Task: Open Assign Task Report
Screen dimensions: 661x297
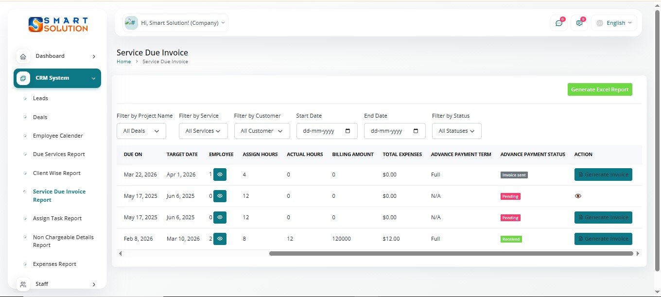Action: click(x=57, y=218)
